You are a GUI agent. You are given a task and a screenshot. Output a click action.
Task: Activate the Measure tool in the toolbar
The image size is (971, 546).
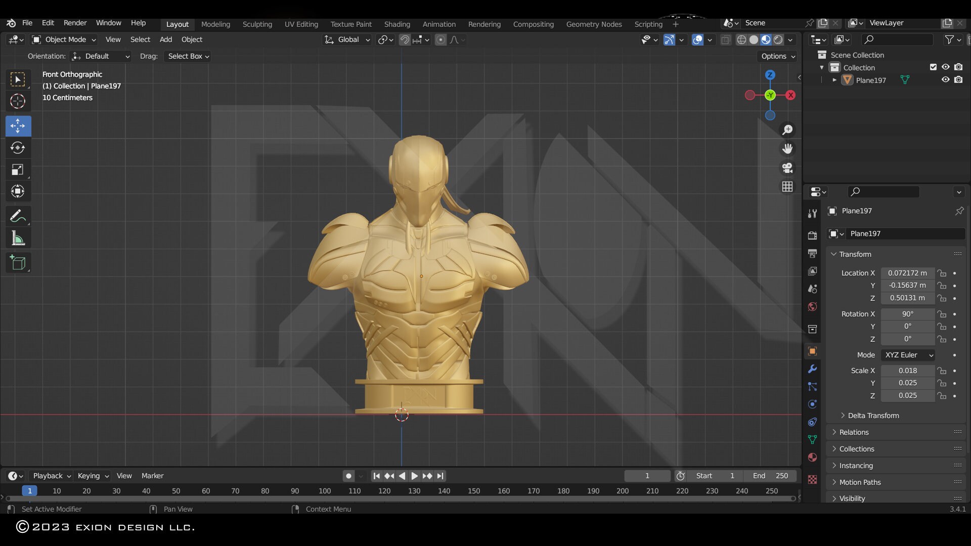coord(18,238)
